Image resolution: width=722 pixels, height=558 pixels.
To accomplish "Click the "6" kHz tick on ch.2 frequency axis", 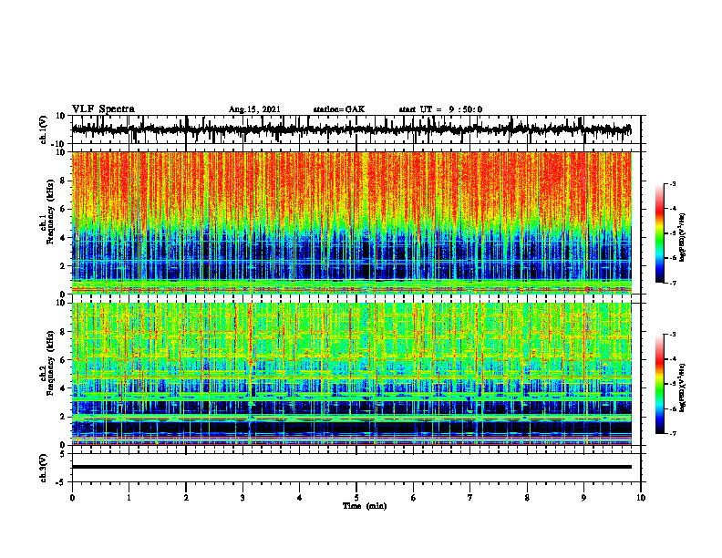I will [63, 360].
